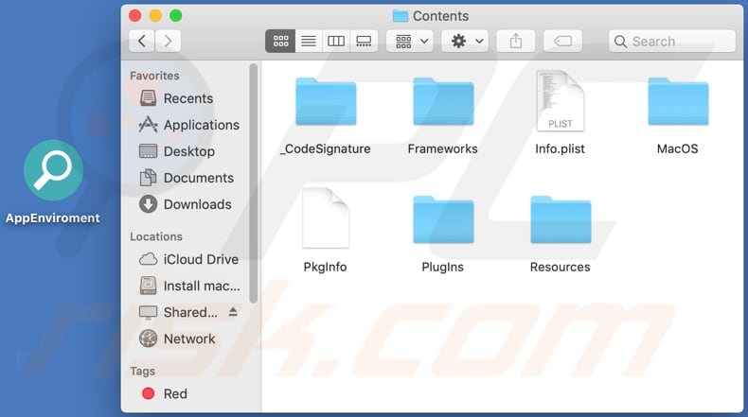Image resolution: width=748 pixels, height=417 pixels.
Task: Select the Red tag
Action: pos(165,393)
